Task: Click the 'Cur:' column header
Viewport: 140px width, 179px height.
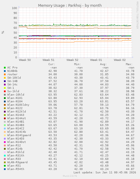Action: pos(52,64)
